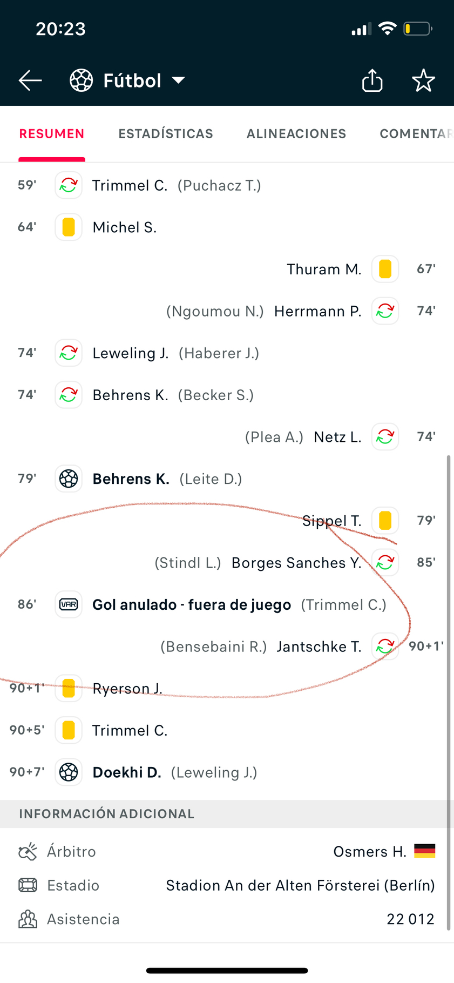Screen dimensions: 454x983
Task: Tap the back arrow icon
Action: [30, 80]
